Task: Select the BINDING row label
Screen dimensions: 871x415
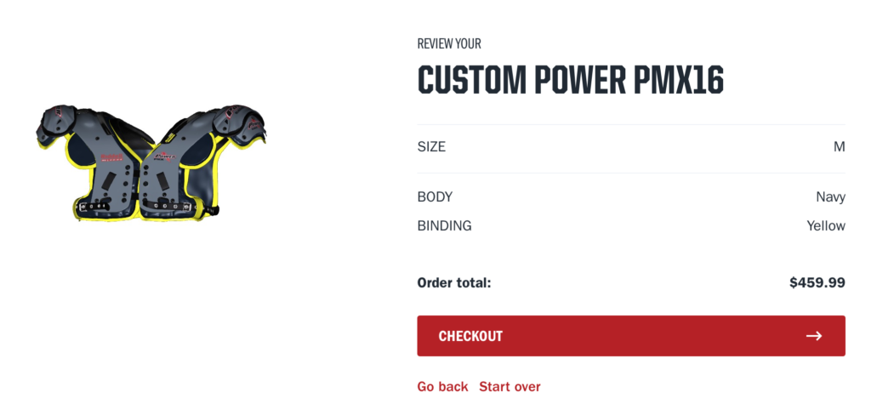Action: (444, 226)
